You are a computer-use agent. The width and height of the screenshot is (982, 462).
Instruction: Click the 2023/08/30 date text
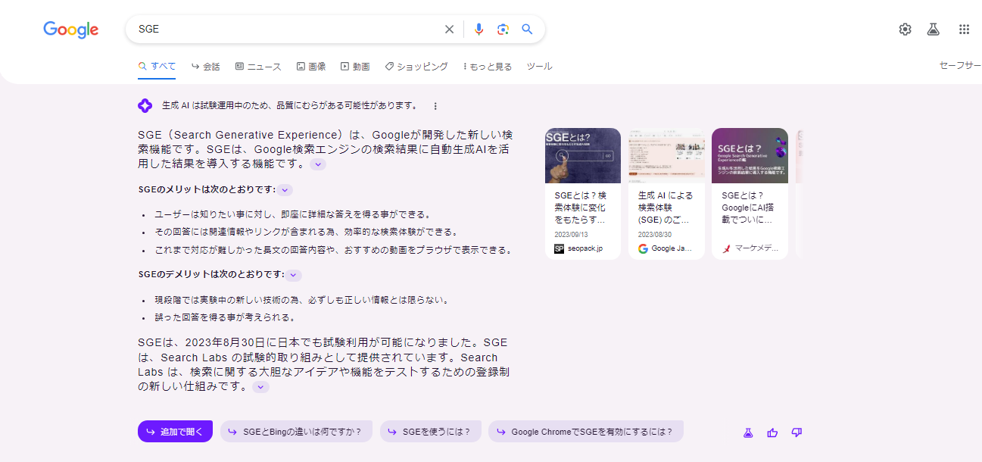pos(656,235)
